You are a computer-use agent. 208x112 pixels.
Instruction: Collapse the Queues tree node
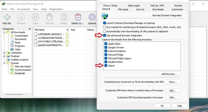pos(4,63)
